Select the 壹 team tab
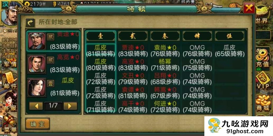The width and height of the screenshot is (273, 136). tap(101, 36)
